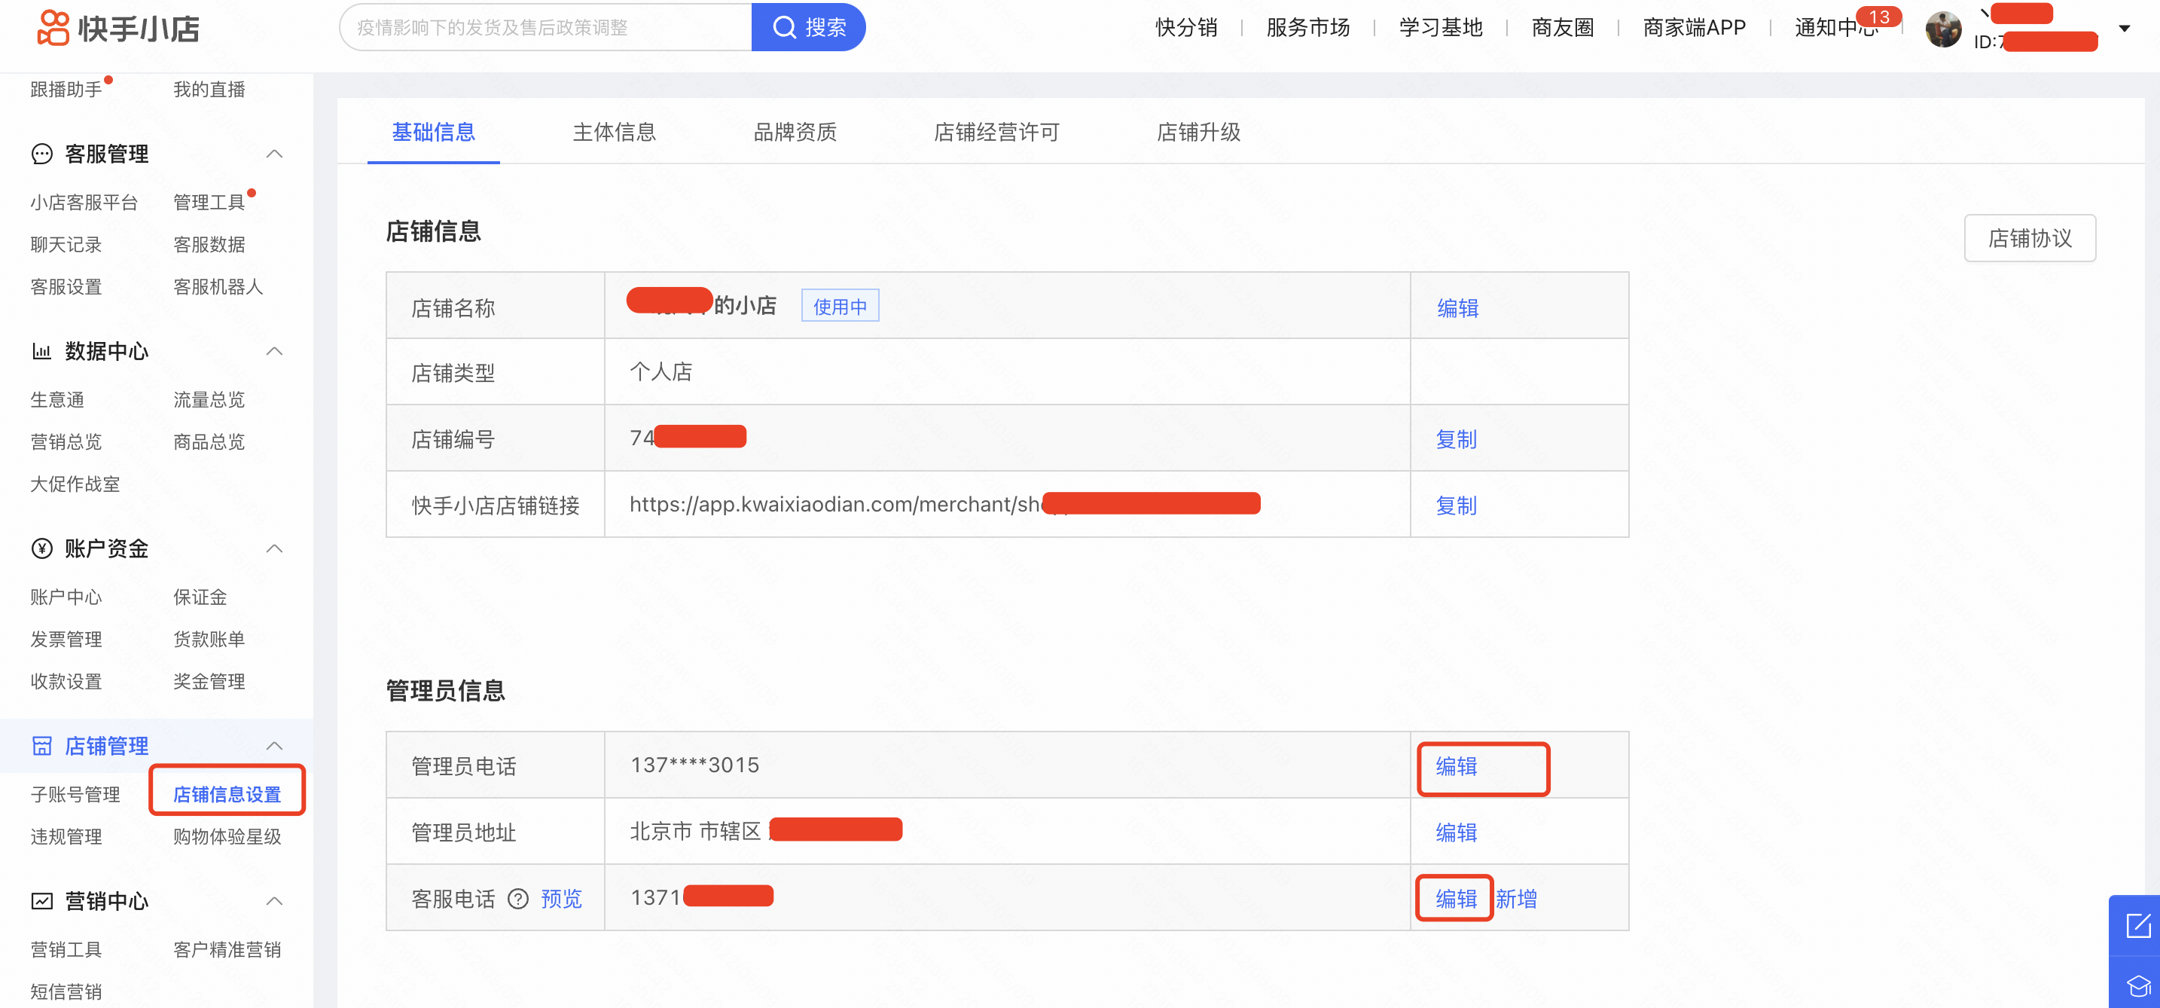Edit the 管理员电话 row
The image size is (2160, 1008).
pyautogui.click(x=1456, y=766)
